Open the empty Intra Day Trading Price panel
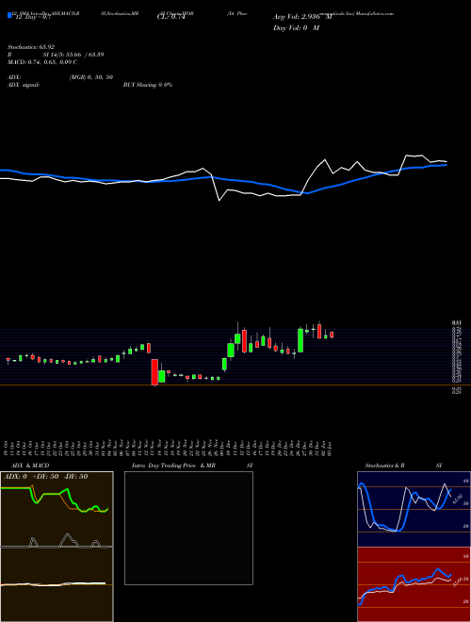Viewport: 471px width, 622px height. [x=188, y=528]
